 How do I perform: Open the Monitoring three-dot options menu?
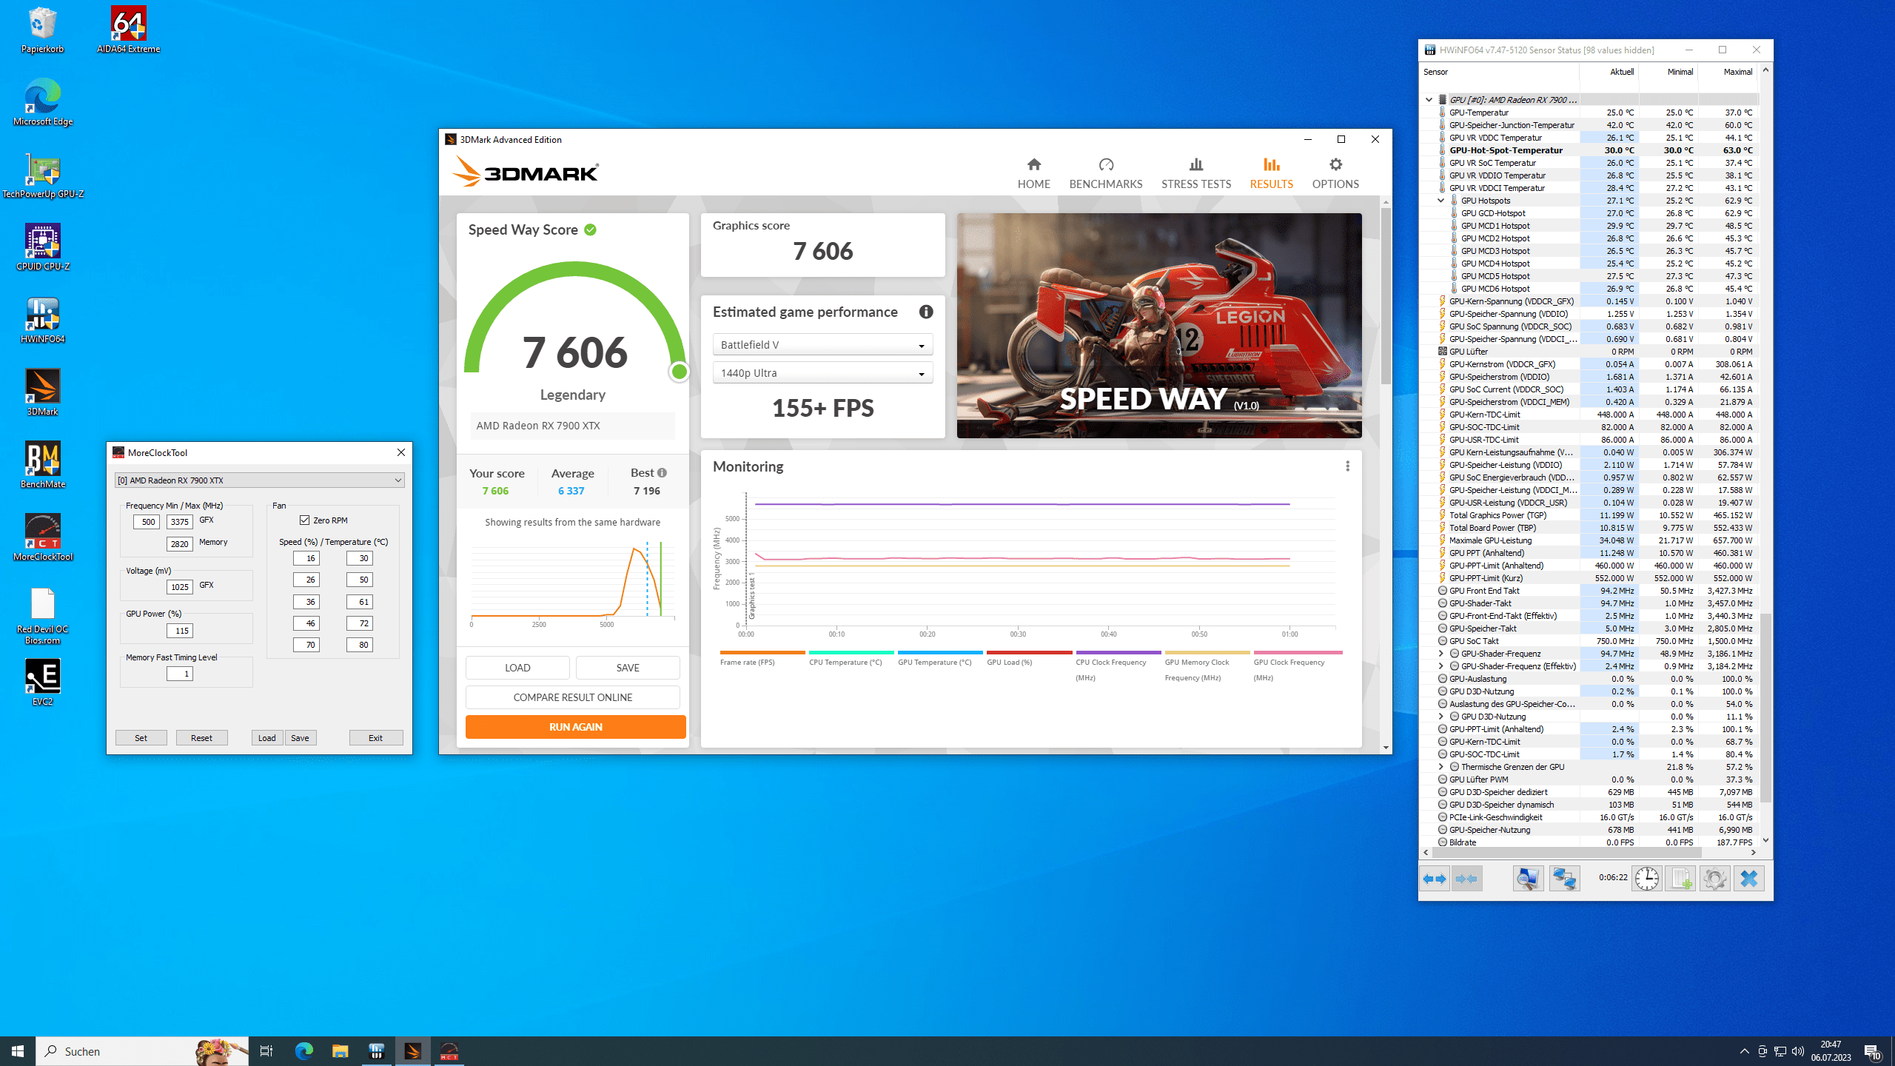point(1347,466)
